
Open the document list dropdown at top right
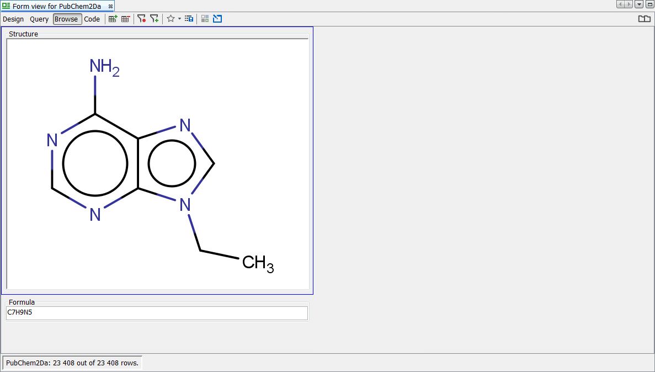639,4
